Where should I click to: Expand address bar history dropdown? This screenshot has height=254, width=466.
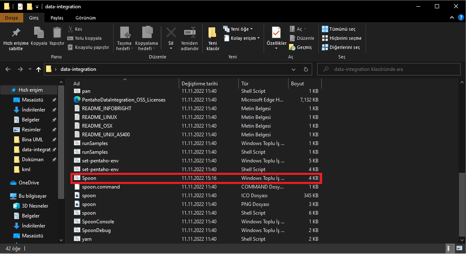click(294, 69)
